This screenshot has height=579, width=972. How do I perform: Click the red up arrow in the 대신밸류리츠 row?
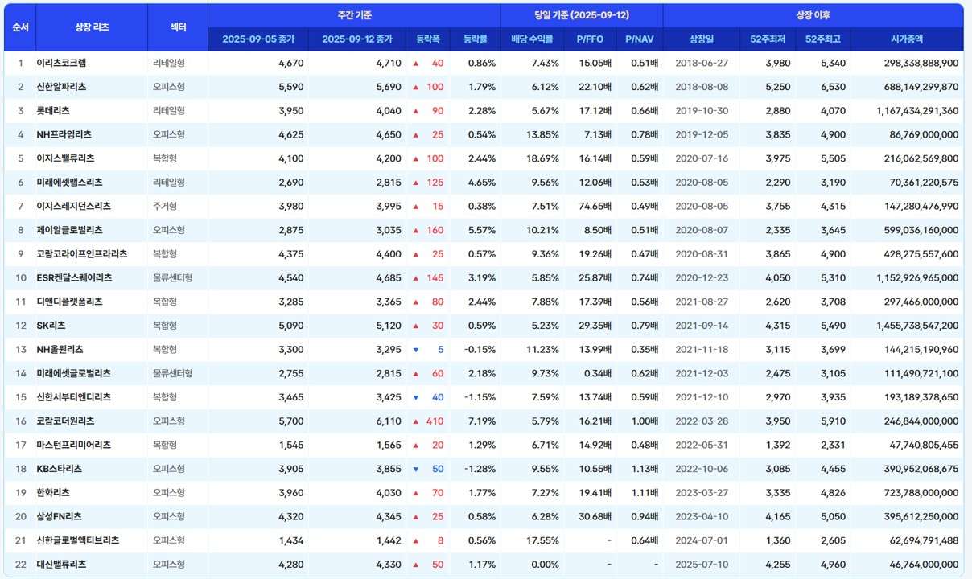coord(416,565)
